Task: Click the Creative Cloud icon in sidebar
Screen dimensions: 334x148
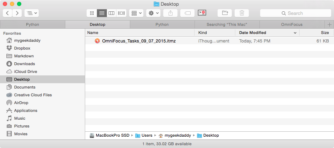Action: tap(9, 95)
